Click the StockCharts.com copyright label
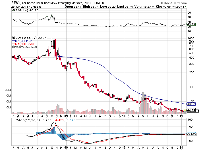The width and height of the screenshot is (199, 150). (174, 3)
